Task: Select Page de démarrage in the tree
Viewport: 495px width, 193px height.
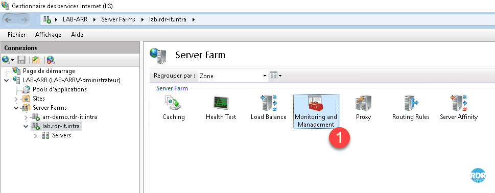Action: tap(49, 71)
